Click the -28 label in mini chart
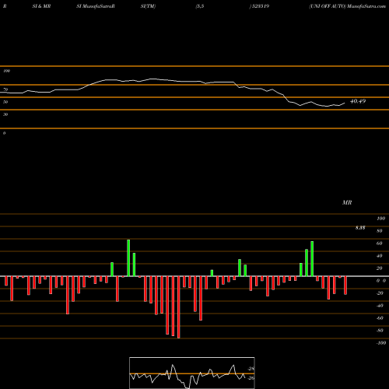The image size is (389, 389). click(251, 369)
